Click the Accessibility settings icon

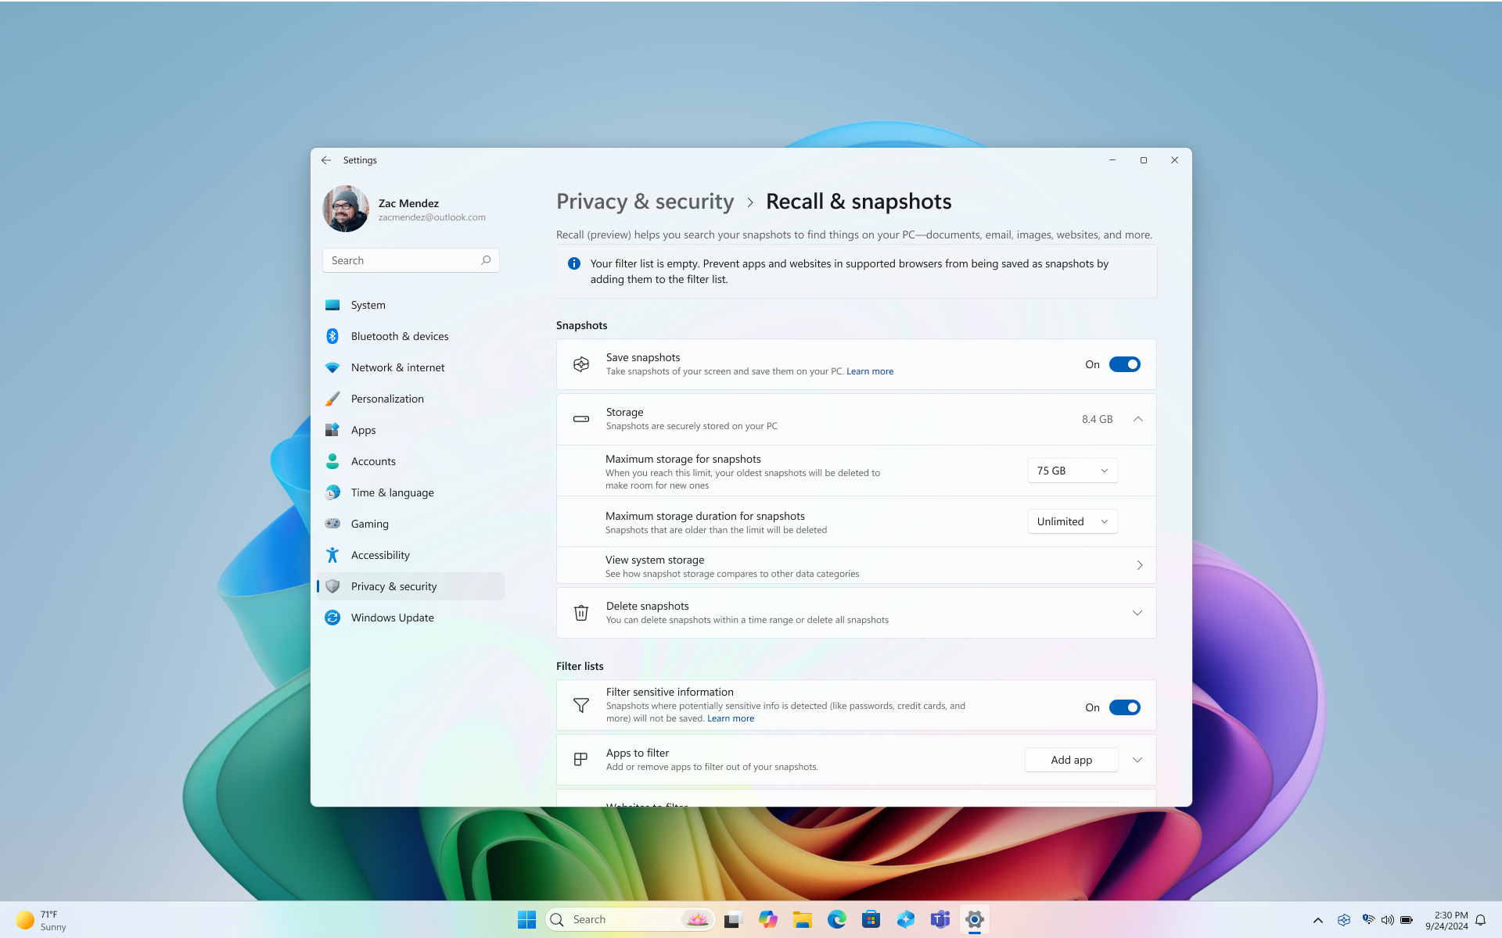click(x=332, y=554)
